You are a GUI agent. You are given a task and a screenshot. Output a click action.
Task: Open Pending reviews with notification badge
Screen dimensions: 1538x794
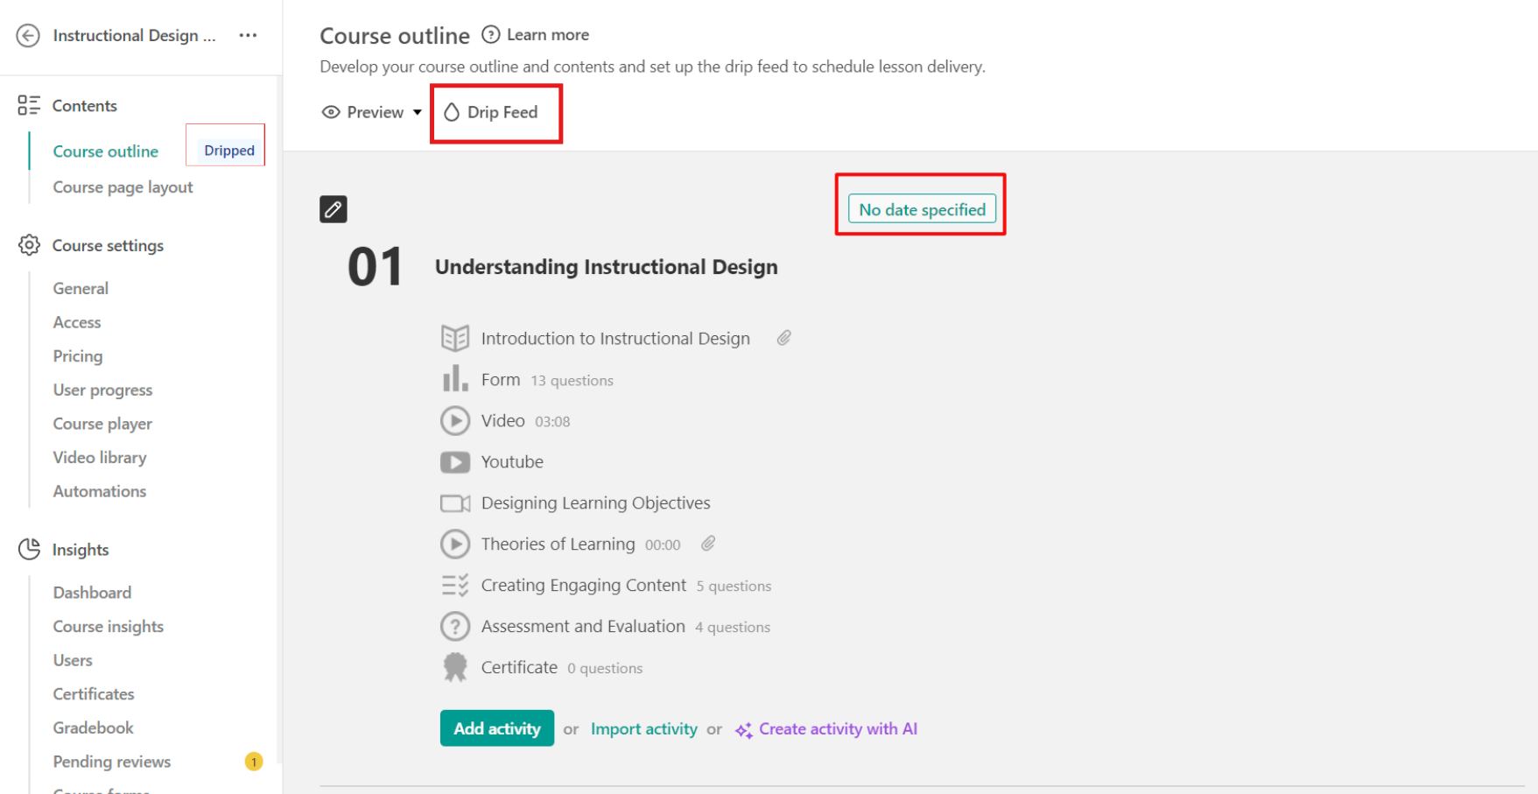[112, 762]
